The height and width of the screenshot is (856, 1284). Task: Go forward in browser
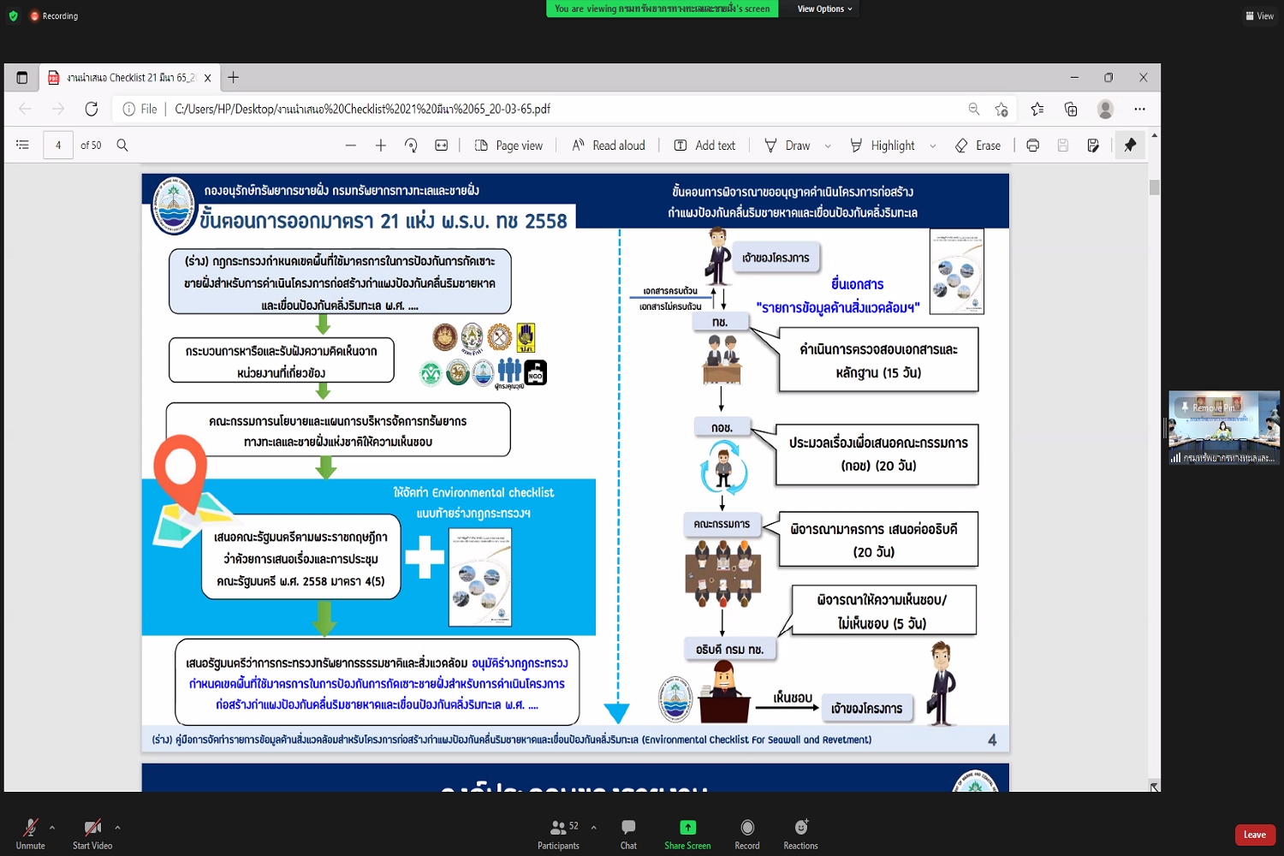pos(58,109)
